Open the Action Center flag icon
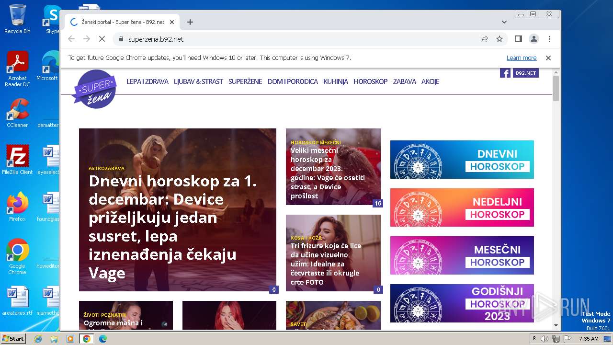This screenshot has height=345, width=613. point(568,339)
